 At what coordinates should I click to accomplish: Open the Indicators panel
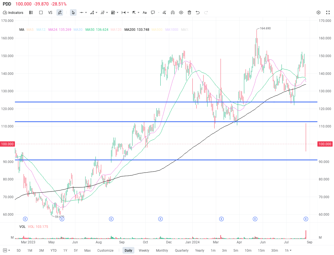point(13,12)
